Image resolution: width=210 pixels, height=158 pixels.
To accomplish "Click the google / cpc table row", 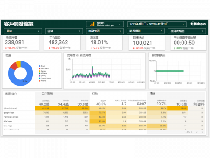I will point(104,113).
